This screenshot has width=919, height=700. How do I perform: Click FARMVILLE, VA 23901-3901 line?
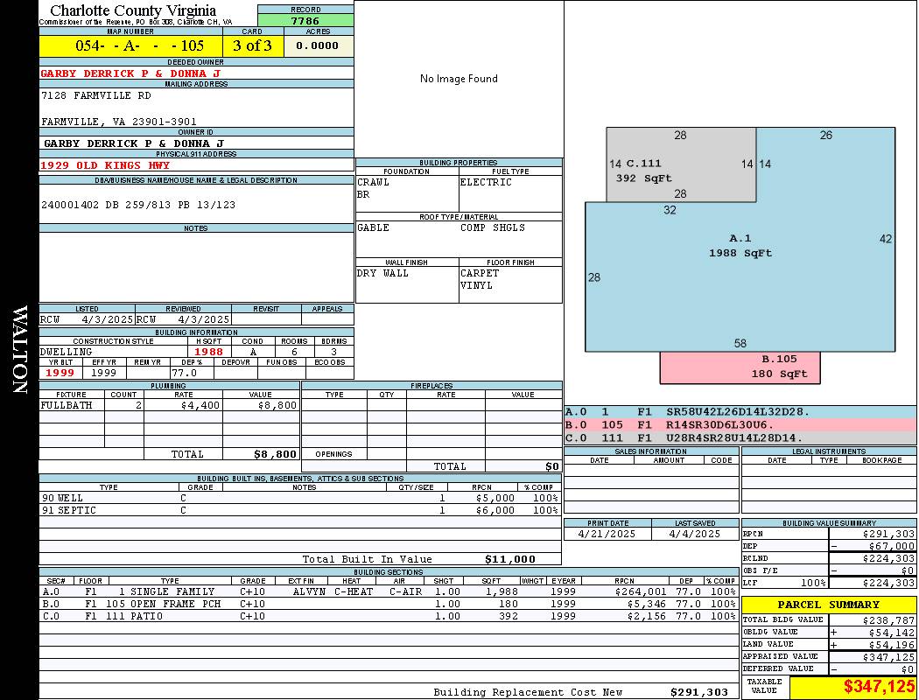[x=118, y=122]
